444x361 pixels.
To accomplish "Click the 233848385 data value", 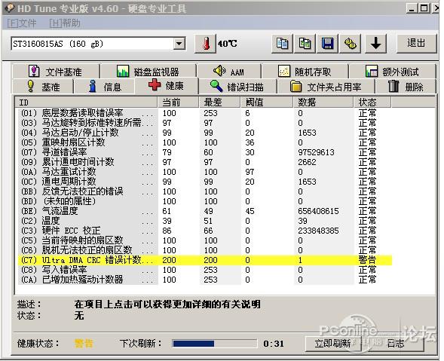I will 318,231.
